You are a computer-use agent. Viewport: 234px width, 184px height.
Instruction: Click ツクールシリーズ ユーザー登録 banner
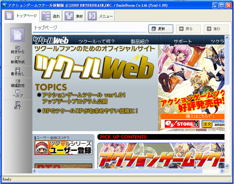pos(64,148)
